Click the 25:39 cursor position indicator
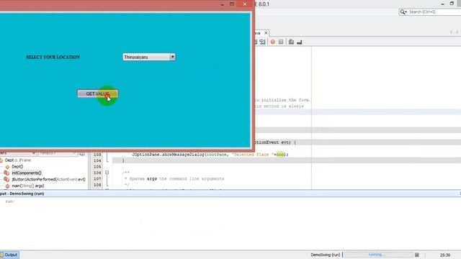Viewport: 461px width, 259px height. click(445, 255)
